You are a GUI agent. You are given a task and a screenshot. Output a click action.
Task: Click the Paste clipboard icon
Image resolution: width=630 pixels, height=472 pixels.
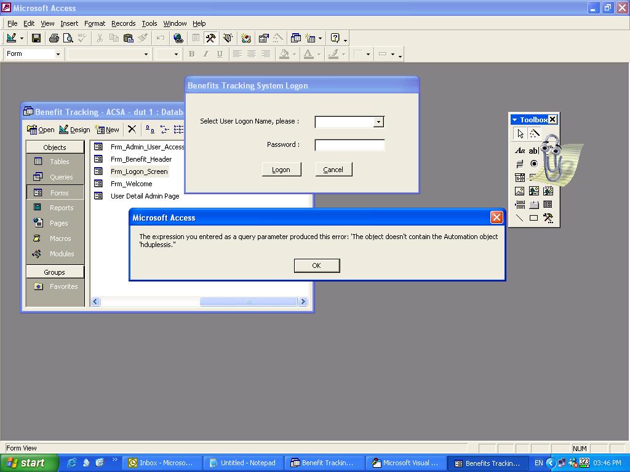tap(128, 38)
